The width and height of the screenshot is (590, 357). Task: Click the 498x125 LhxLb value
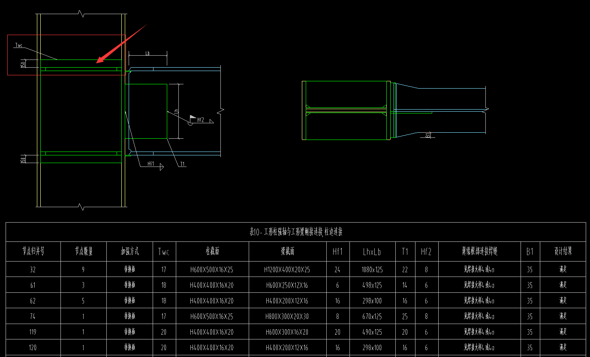click(x=372, y=285)
